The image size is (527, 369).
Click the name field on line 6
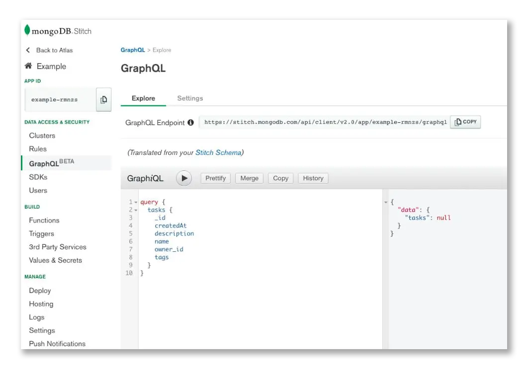(162, 241)
